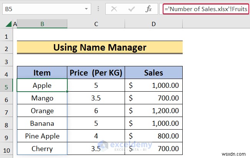Open the Insert Function fx button

tap(148, 9)
